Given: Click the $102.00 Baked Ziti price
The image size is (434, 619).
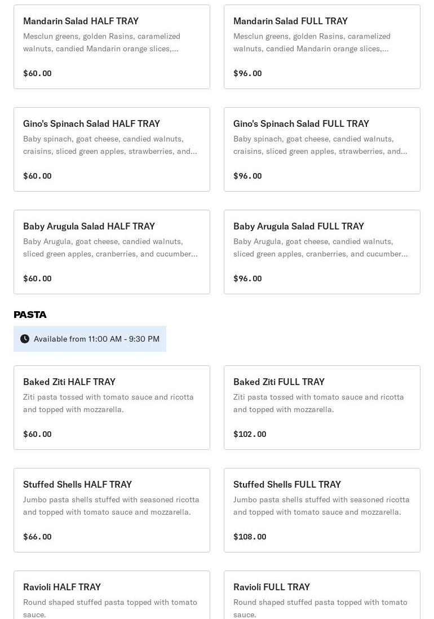Looking at the screenshot, I should [250, 434].
